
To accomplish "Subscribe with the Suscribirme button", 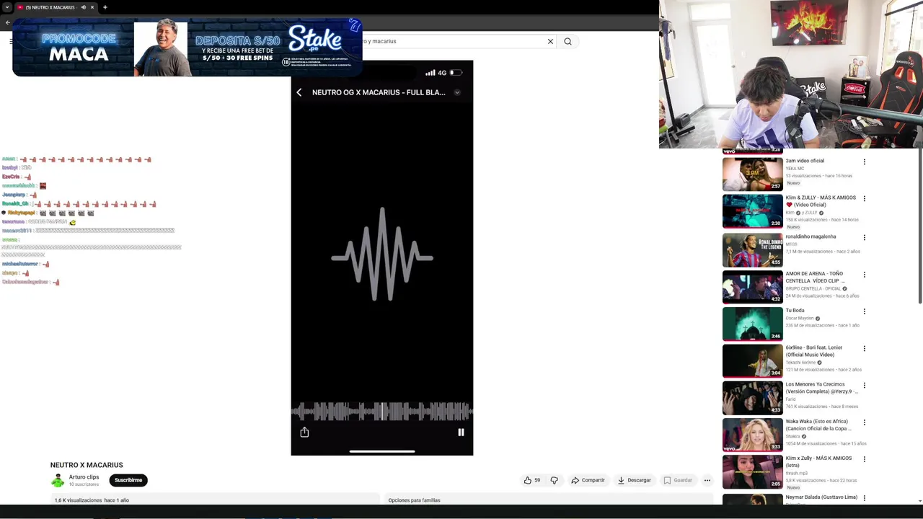I will [x=128, y=480].
